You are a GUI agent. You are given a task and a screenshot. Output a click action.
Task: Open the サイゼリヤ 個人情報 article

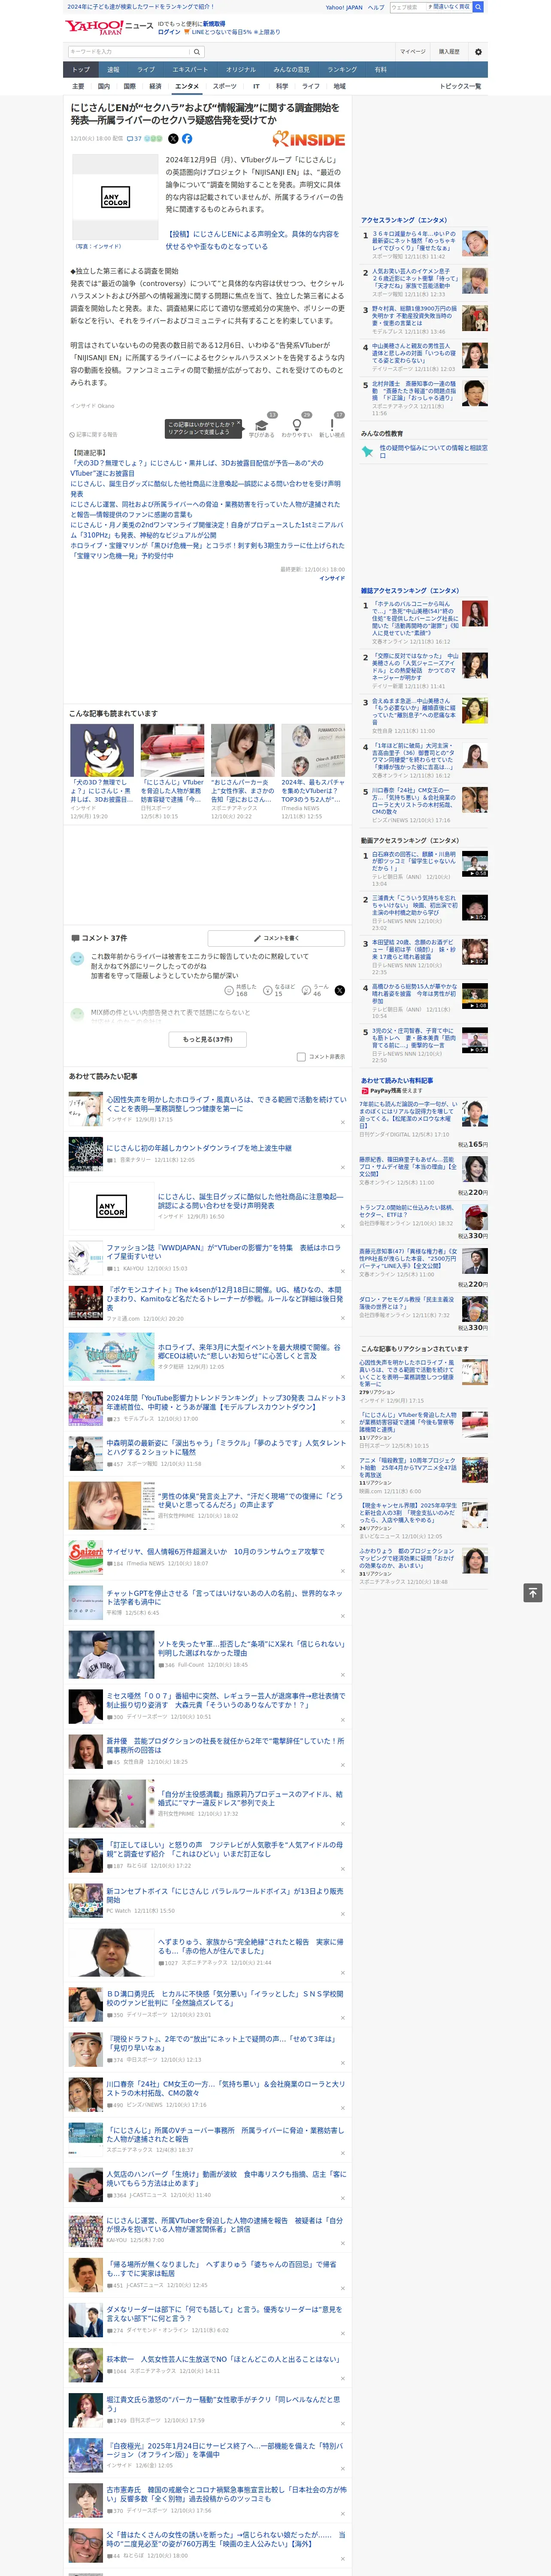tap(215, 1552)
